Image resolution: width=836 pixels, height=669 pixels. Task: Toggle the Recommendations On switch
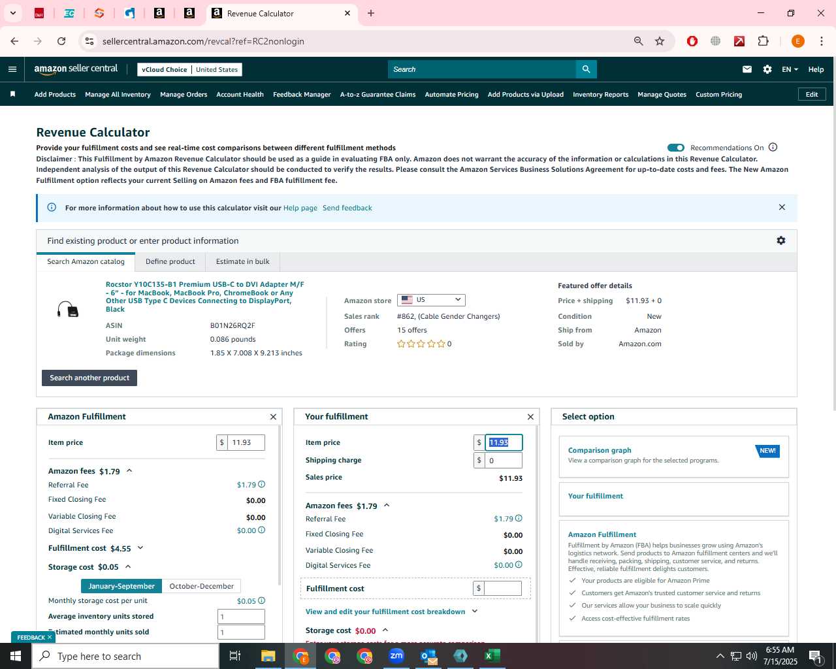(x=675, y=148)
